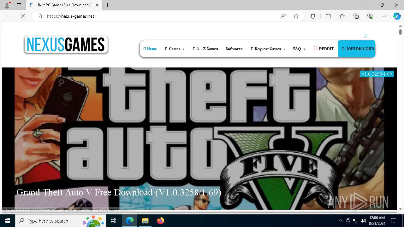This screenshot has height=227, width=404.
Task: Open Browser essentials icon
Action: click(x=370, y=16)
